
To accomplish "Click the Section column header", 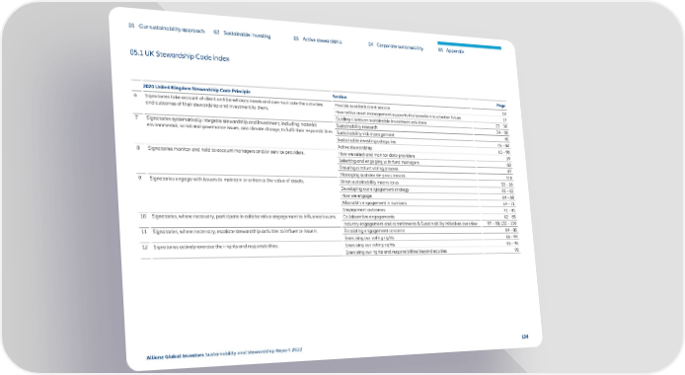I will click(x=340, y=97).
